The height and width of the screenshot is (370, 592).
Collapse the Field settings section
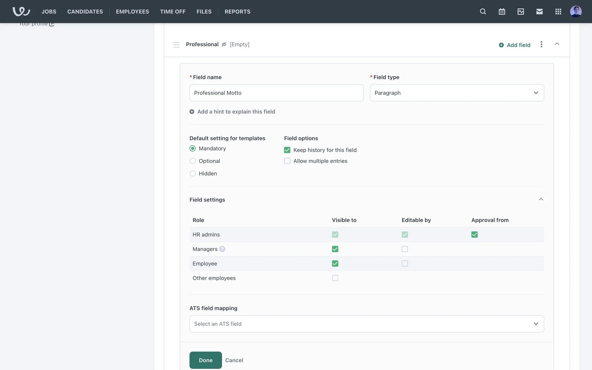541,199
